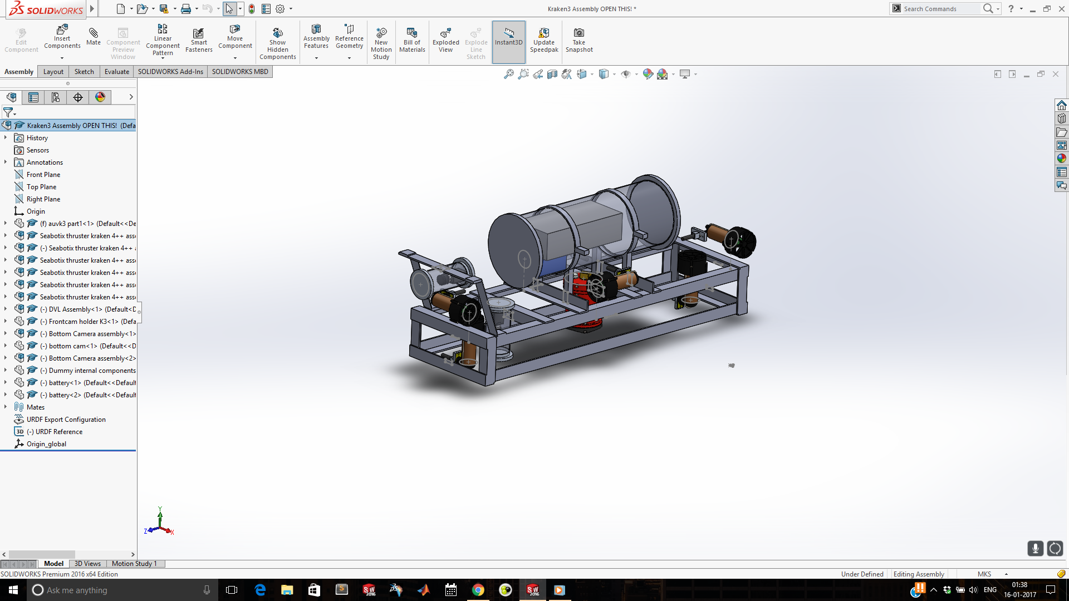This screenshot has height=601, width=1069.
Task: Create an Exploded View
Action: pos(446,40)
